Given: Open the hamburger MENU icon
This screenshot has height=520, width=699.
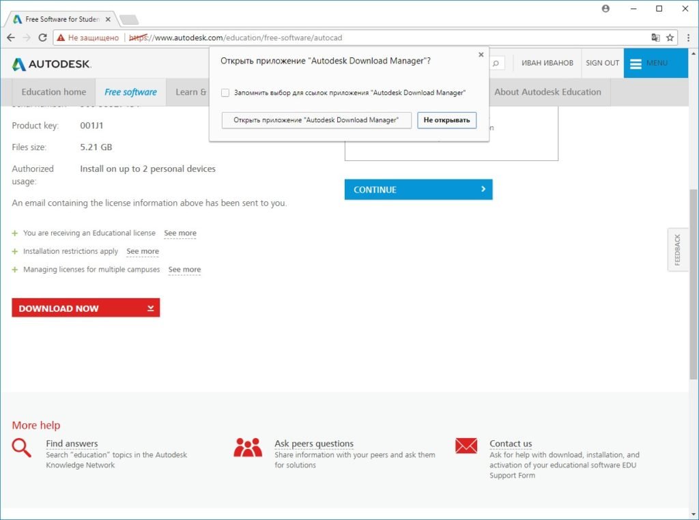Looking at the screenshot, I should click(636, 63).
